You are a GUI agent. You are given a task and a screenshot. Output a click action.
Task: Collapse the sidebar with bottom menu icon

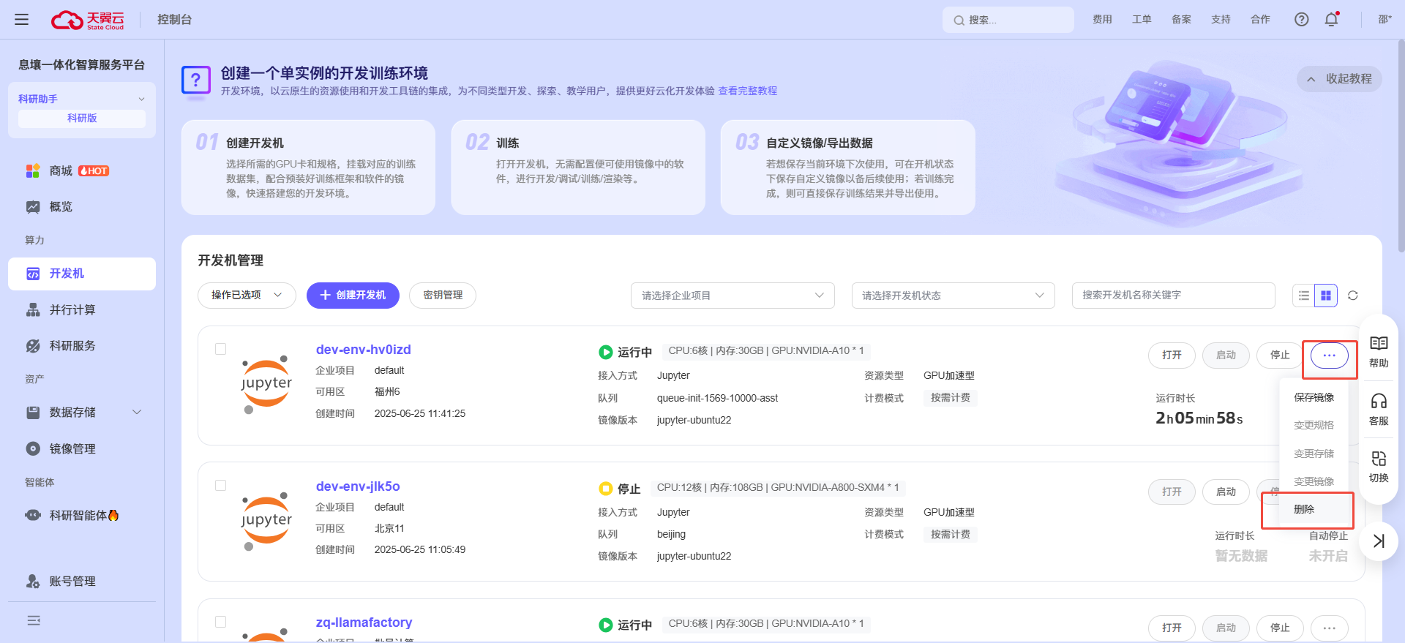click(34, 620)
